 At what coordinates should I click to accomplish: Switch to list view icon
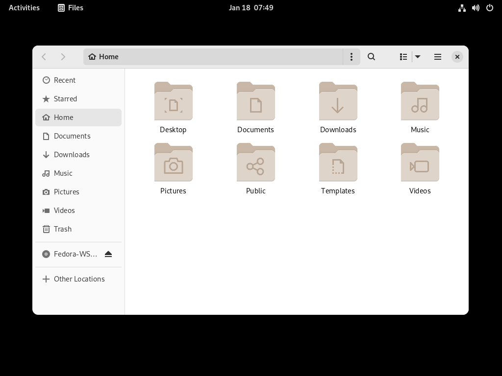pos(403,57)
